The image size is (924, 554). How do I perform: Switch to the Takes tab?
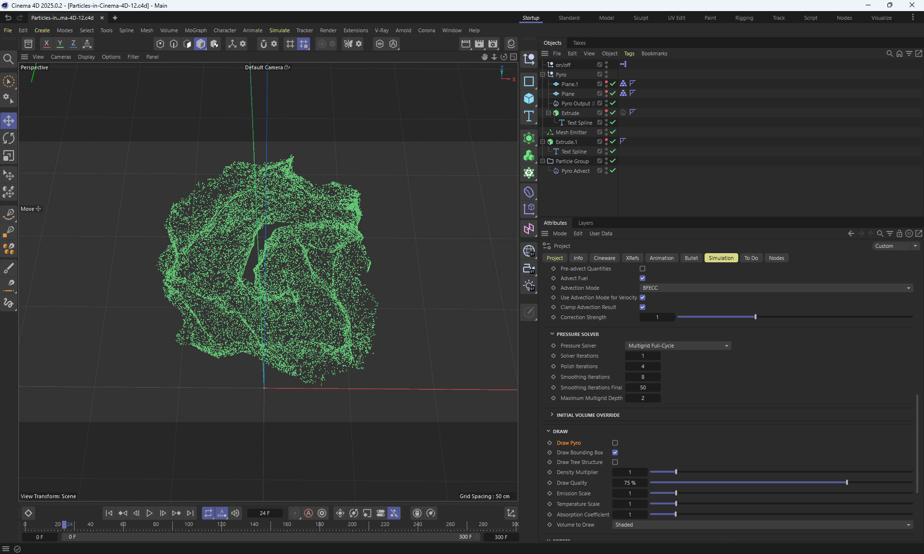click(x=579, y=43)
